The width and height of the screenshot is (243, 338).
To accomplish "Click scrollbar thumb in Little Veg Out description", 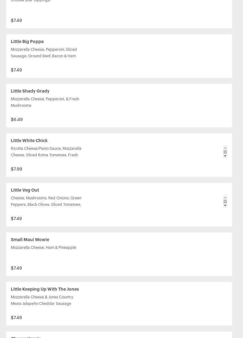I will point(225,201).
